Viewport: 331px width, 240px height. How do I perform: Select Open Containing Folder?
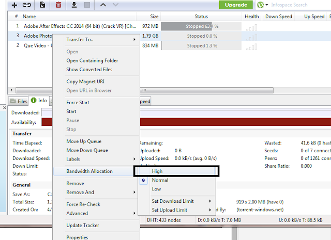92,60
